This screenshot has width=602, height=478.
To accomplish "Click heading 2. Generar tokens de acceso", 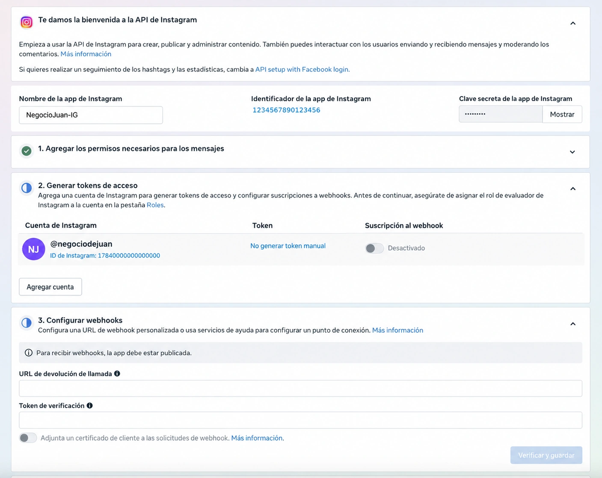I will [88, 185].
